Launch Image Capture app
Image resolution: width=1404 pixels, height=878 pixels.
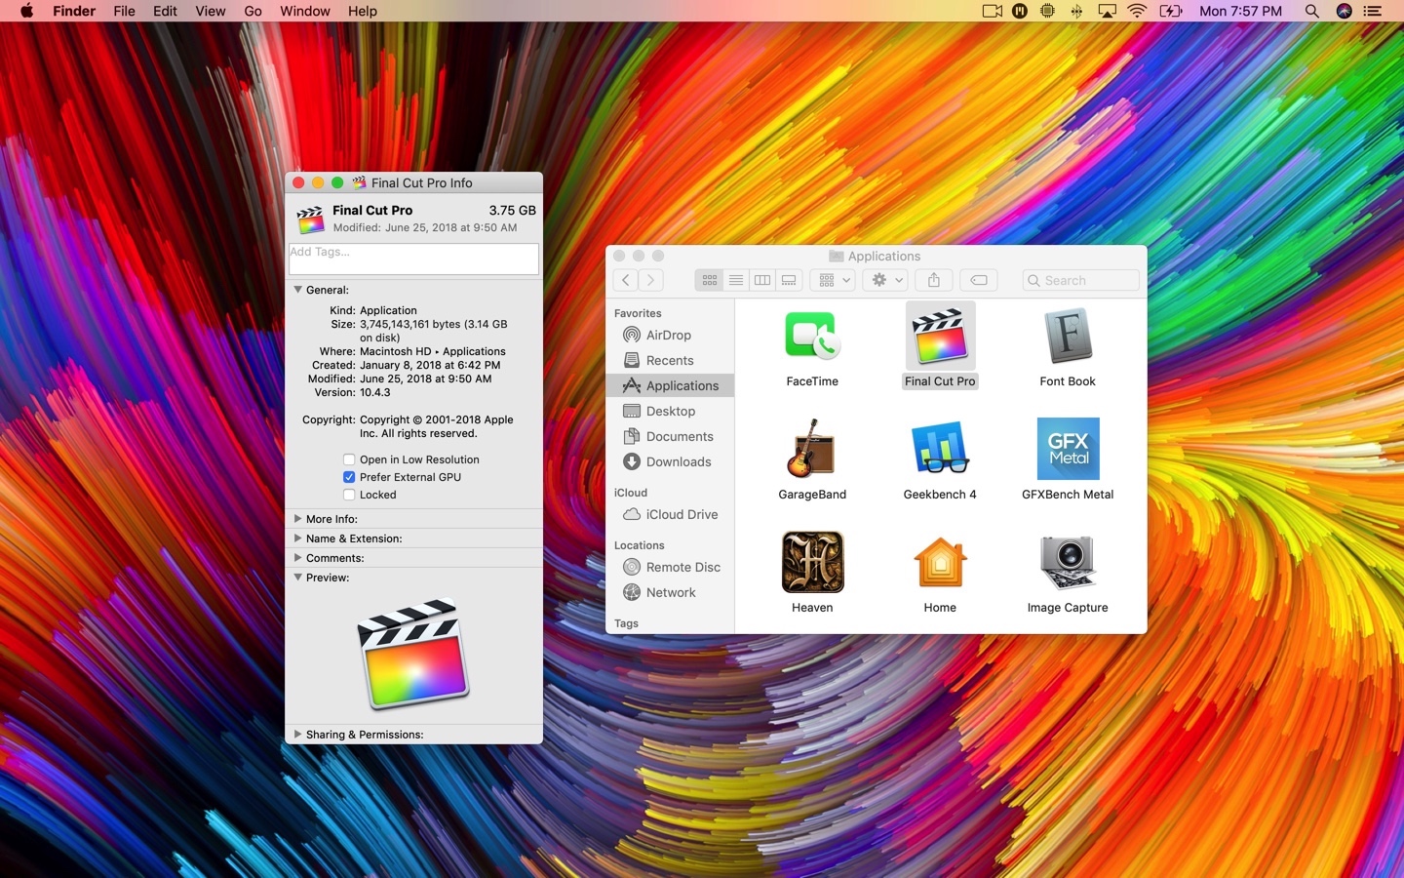(x=1067, y=562)
